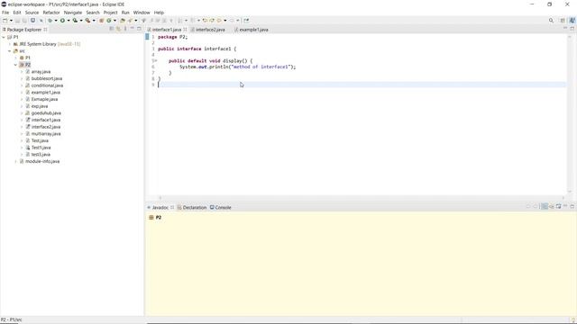Close the interface1.java editor tab
Image resolution: width=577 pixels, height=324 pixels.
pyautogui.click(x=185, y=30)
